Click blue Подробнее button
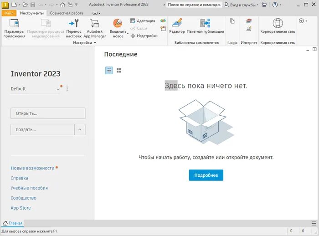The width and height of the screenshot is (319, 236). tap(206, 175)
